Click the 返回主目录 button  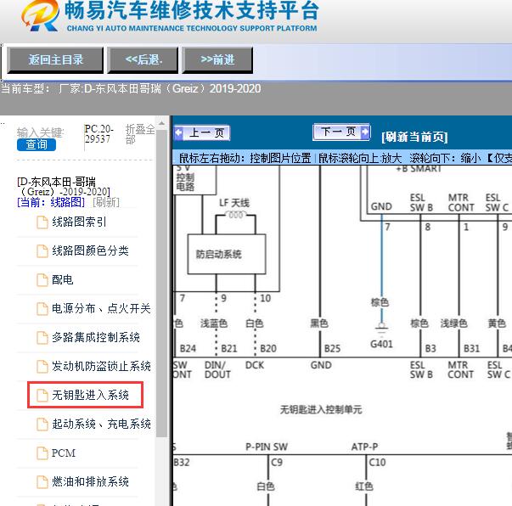pos(55,59)
